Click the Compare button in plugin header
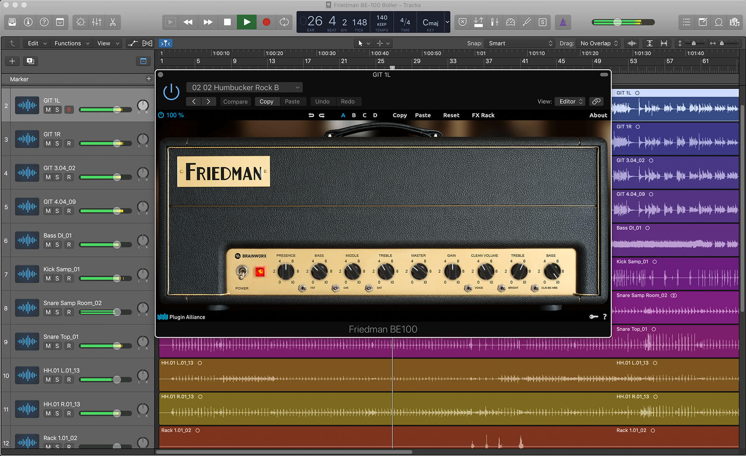This screenshot has width=746, height=456. coord(235,101)
